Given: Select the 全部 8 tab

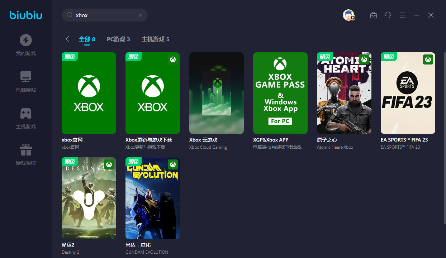Looking at the screenshot, I should click(87, 39).
